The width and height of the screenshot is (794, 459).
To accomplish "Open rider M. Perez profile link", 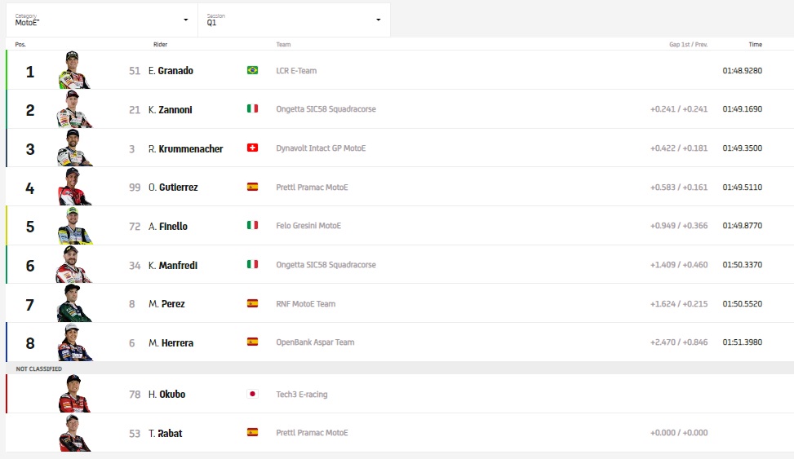I will (166, 304).
